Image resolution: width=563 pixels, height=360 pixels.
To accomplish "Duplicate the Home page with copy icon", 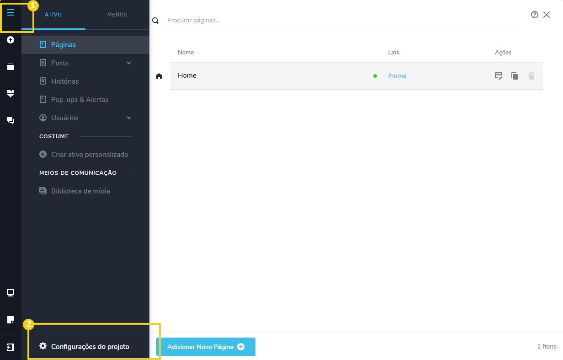I will pos(515,76).
